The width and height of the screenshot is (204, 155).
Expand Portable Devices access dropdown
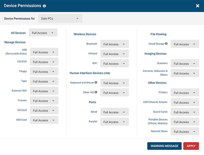coord(185,122)
